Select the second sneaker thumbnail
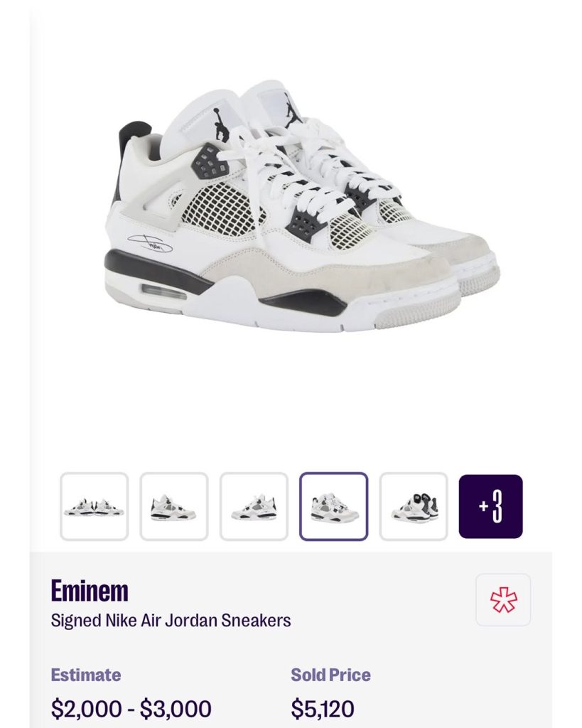Screen dimensions: 582x728 [174, 506]
